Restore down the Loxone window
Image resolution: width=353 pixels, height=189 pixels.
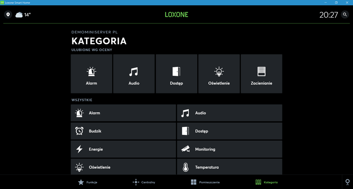click(336, 3)
